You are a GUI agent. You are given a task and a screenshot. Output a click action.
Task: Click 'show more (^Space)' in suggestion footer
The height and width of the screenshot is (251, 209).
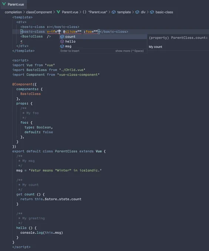(x=129, y=51)
